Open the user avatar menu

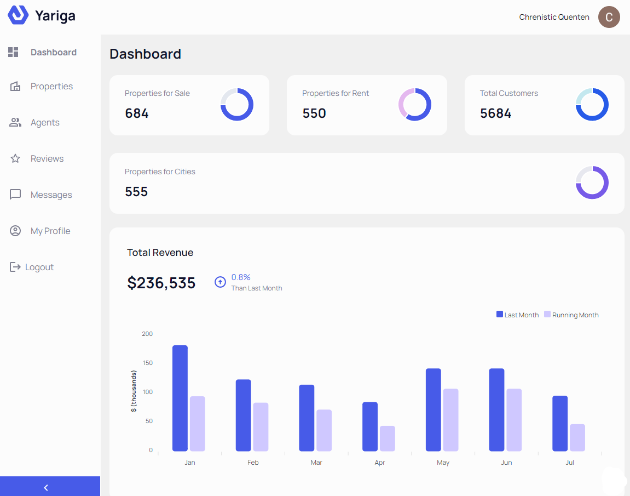[609, 17]
